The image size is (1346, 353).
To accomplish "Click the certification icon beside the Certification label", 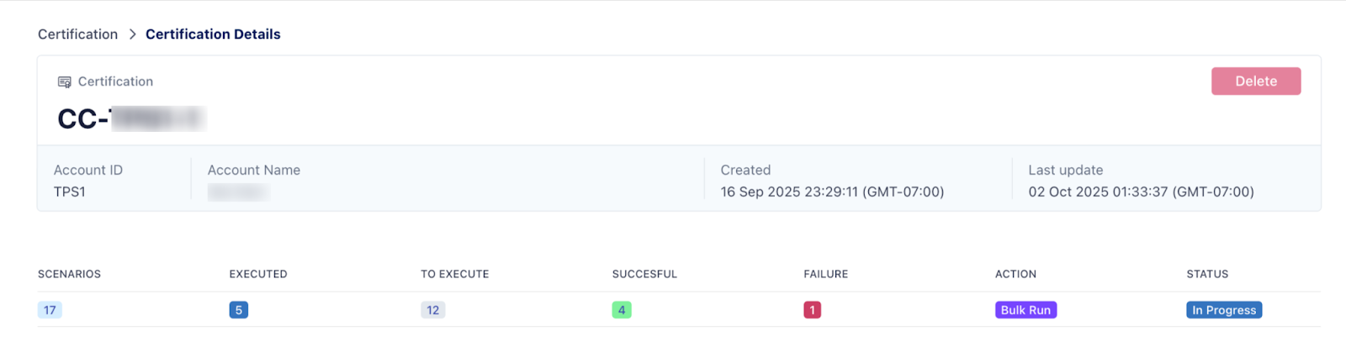I will tap(64, 82).
